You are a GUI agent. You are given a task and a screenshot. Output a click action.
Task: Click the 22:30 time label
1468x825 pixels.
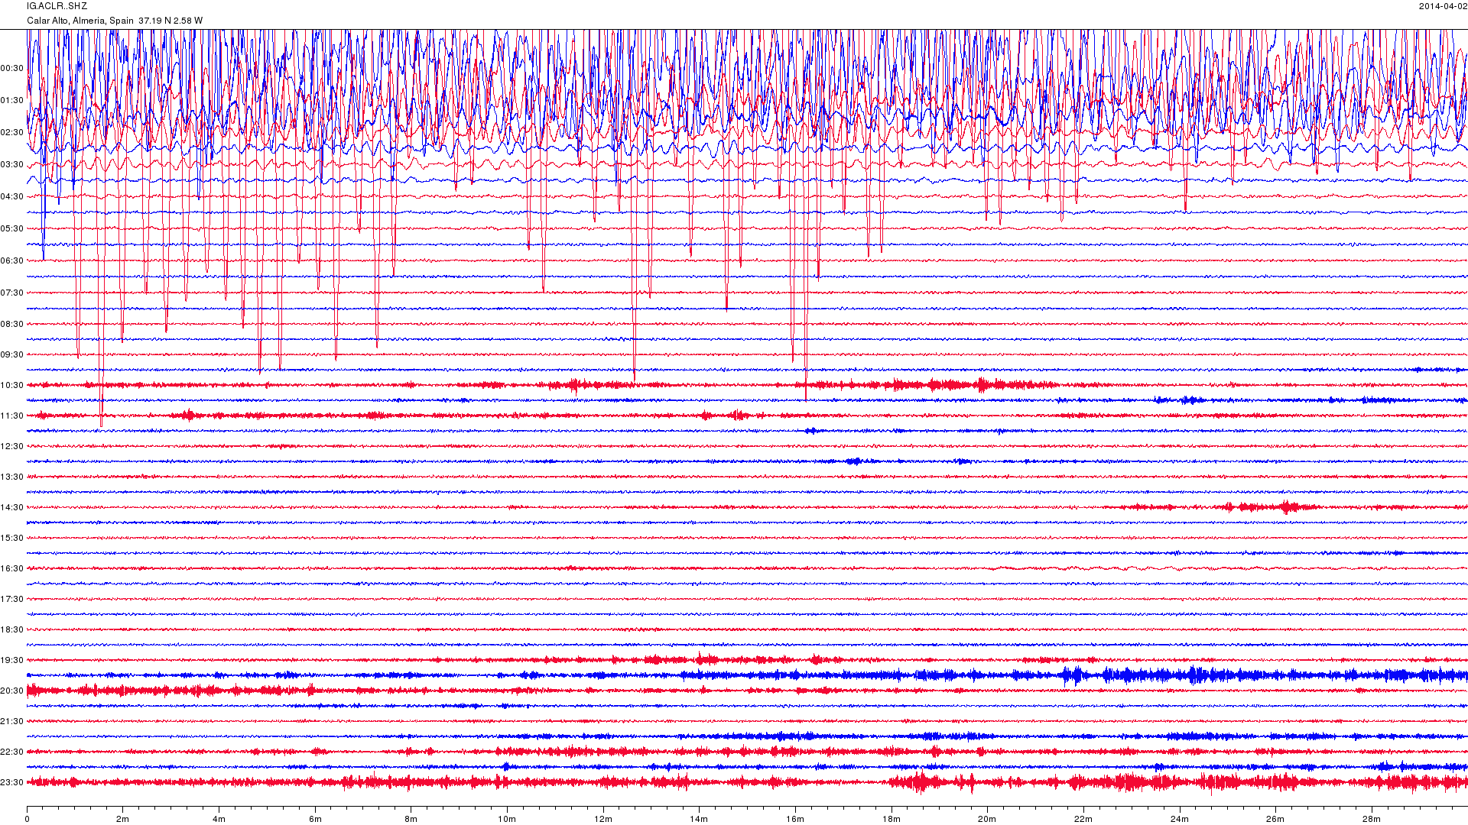point(12,752)
